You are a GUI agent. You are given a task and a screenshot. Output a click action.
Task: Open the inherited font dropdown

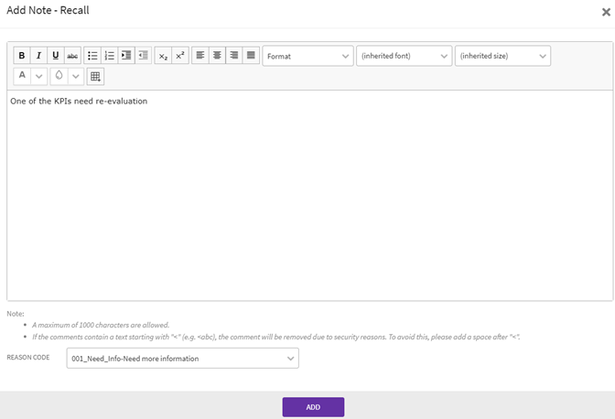404,56
